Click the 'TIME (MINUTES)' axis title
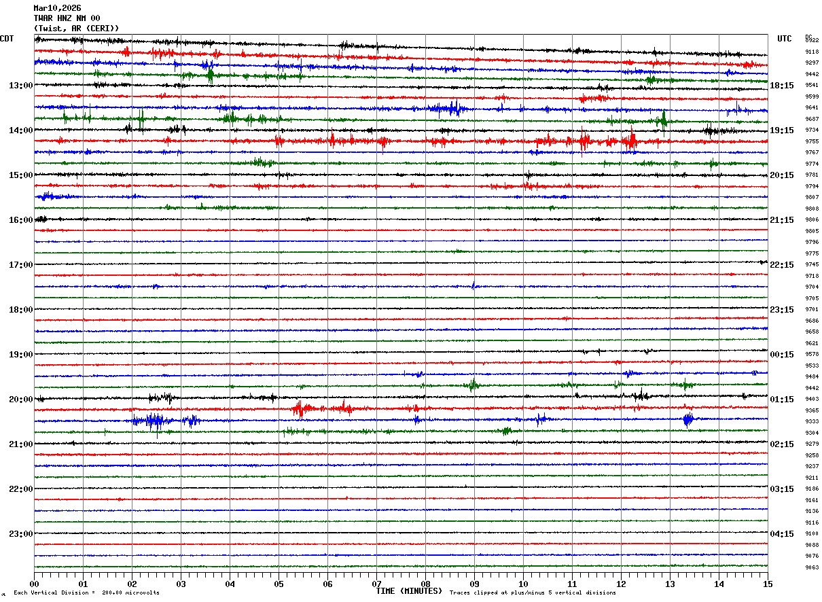This screenshot has width=822, height=602. tap(409, 591)
